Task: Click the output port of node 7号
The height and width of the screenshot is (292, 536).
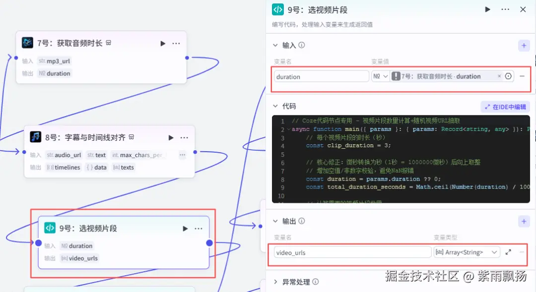Action: [187, 58]
